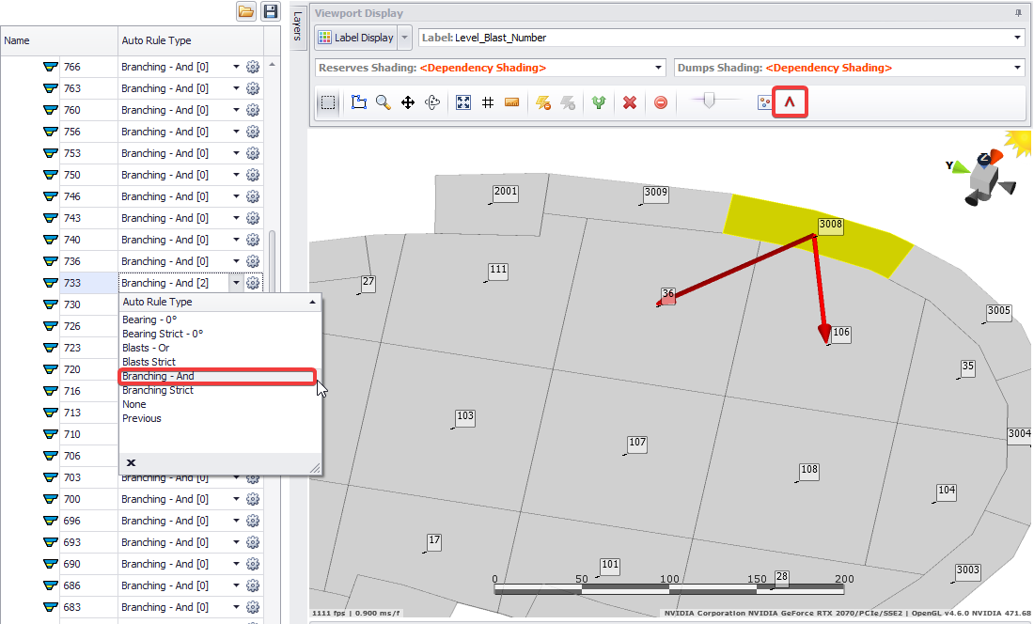Select the polygon selection tool
The image size is (1034, 624).
[359, 102]
